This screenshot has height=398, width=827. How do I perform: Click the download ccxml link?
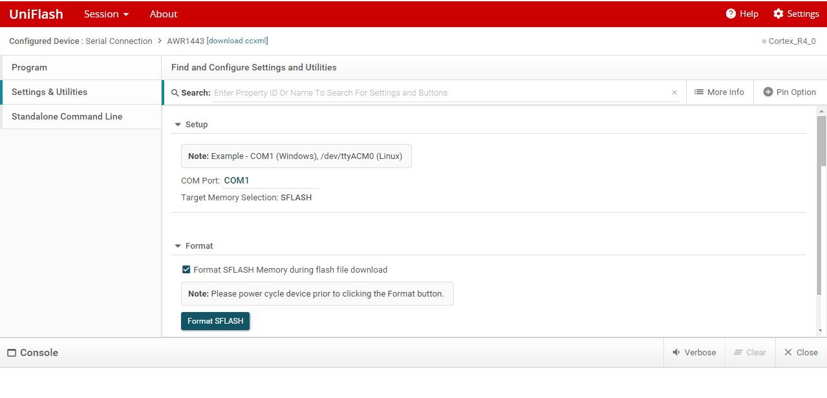pos(237,41)
